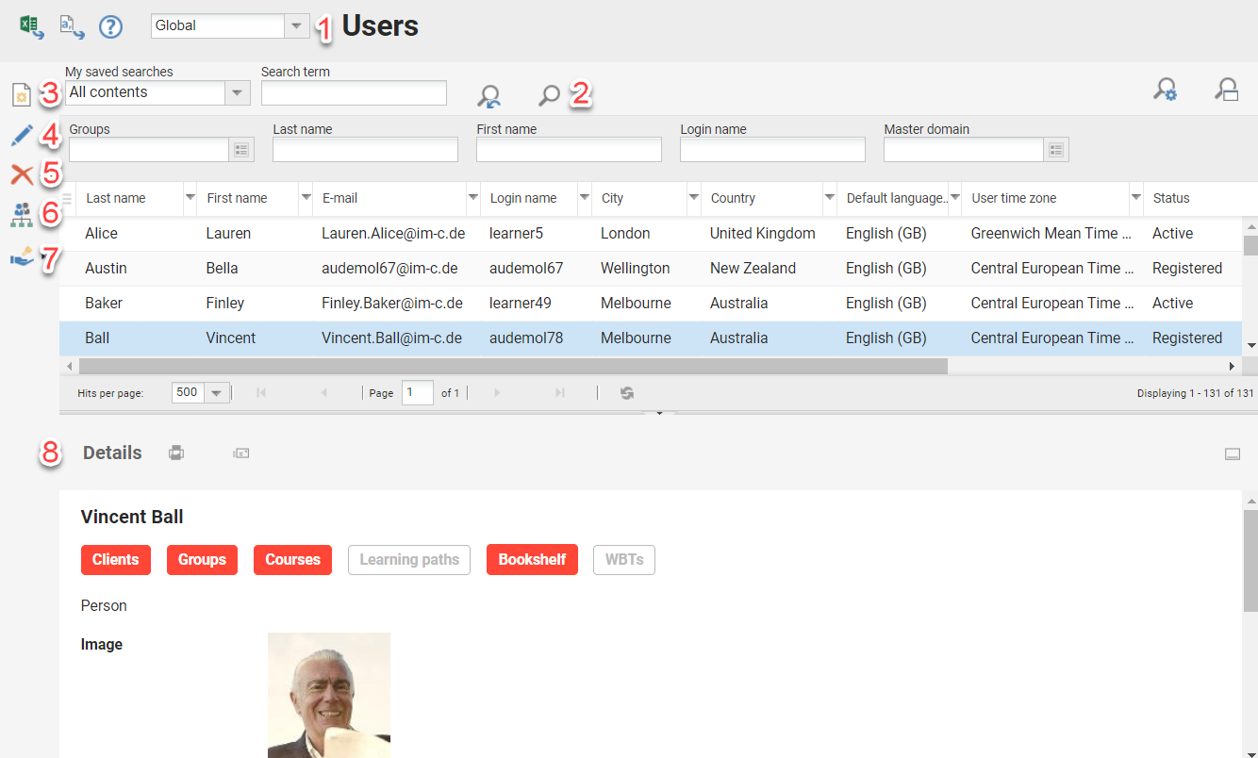Click the Courses button
The width and height of the screenshot is (1258, 758).
(x=292, y=560)
